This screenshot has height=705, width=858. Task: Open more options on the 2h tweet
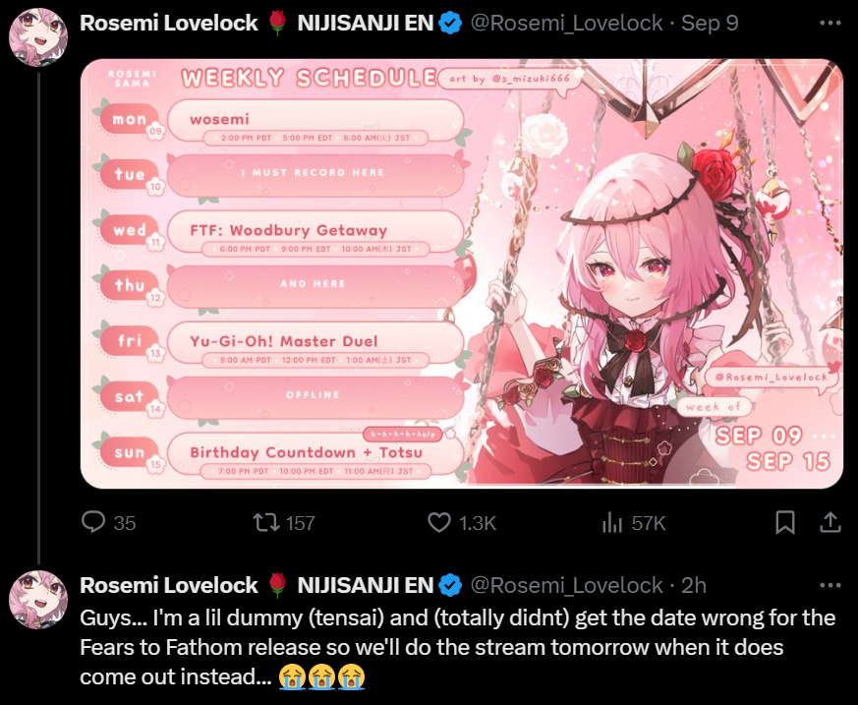[x=830, y=585]
